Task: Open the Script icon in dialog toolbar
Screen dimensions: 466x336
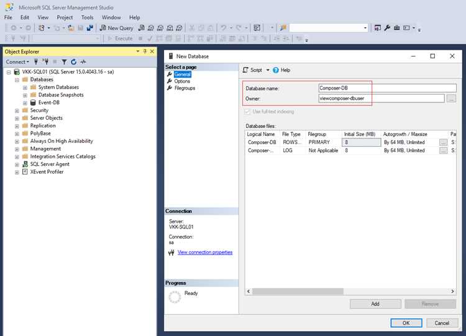Action: (x=245, y=70)
